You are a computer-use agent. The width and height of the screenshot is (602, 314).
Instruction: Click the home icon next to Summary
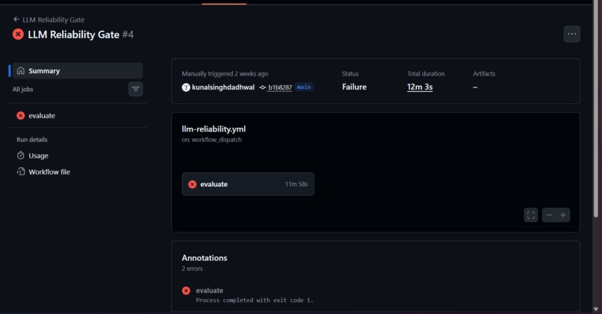click(x=21, y=71)
